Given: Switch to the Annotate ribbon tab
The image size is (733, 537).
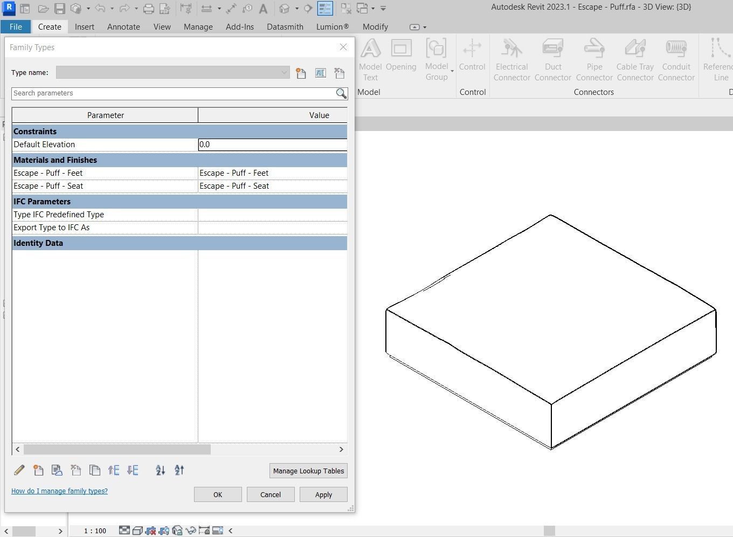Looking at the screenshot, I should point(123,26).
